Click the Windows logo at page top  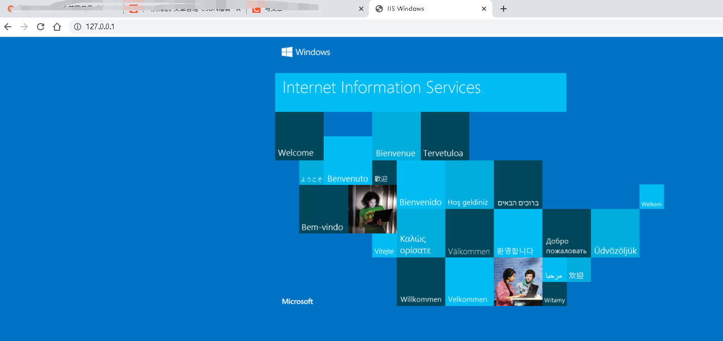click(x=306, y=52)
